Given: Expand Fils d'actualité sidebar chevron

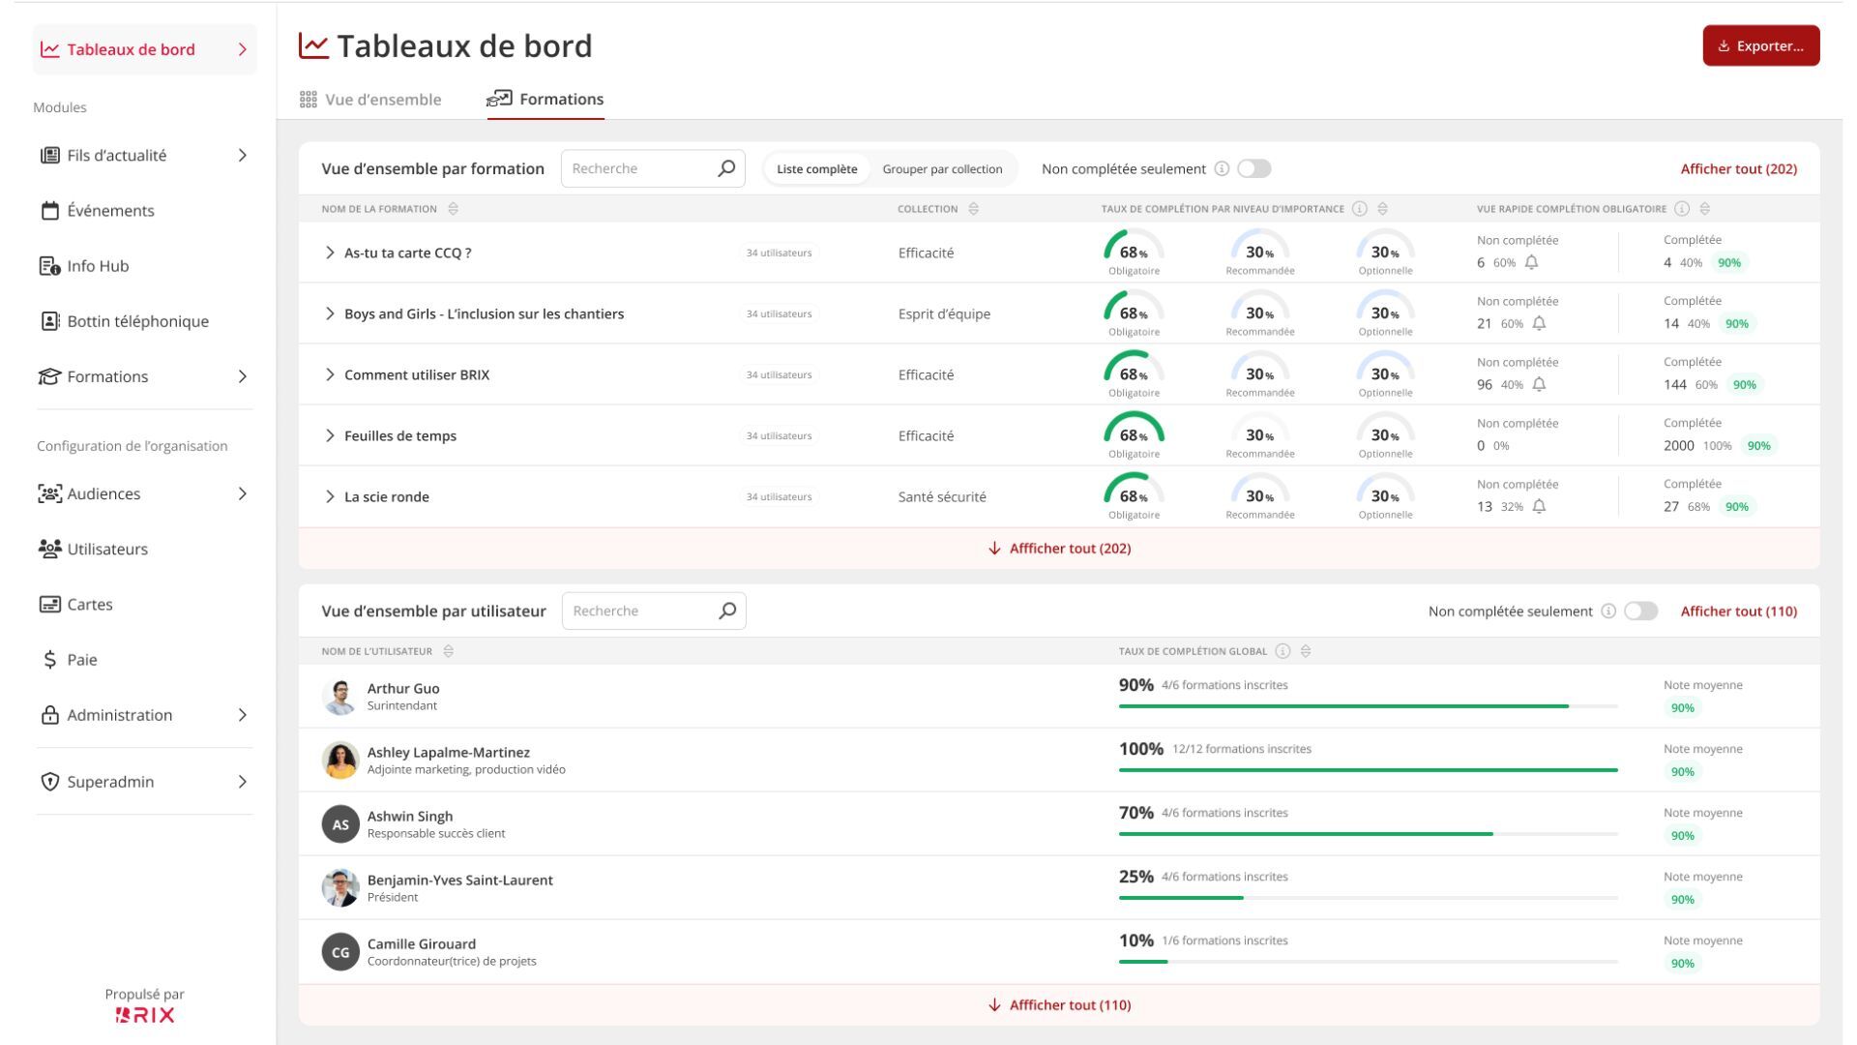Looking at the screenshot, I should [243, 156].
